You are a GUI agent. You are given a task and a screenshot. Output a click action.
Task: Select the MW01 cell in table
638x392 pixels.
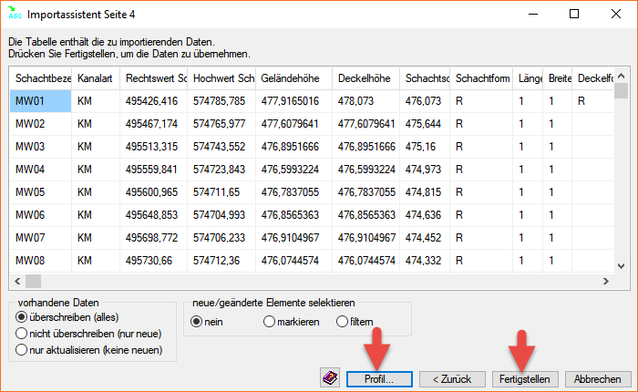tap(41, 101)
